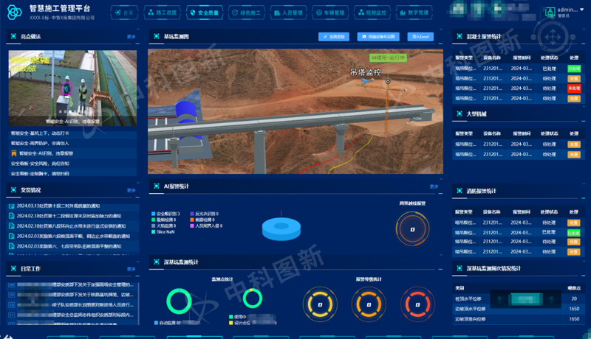Expand 更多 in the 亮点做法 panel
591x339 pixels.
pyautogui.click(x=131, y=36)
